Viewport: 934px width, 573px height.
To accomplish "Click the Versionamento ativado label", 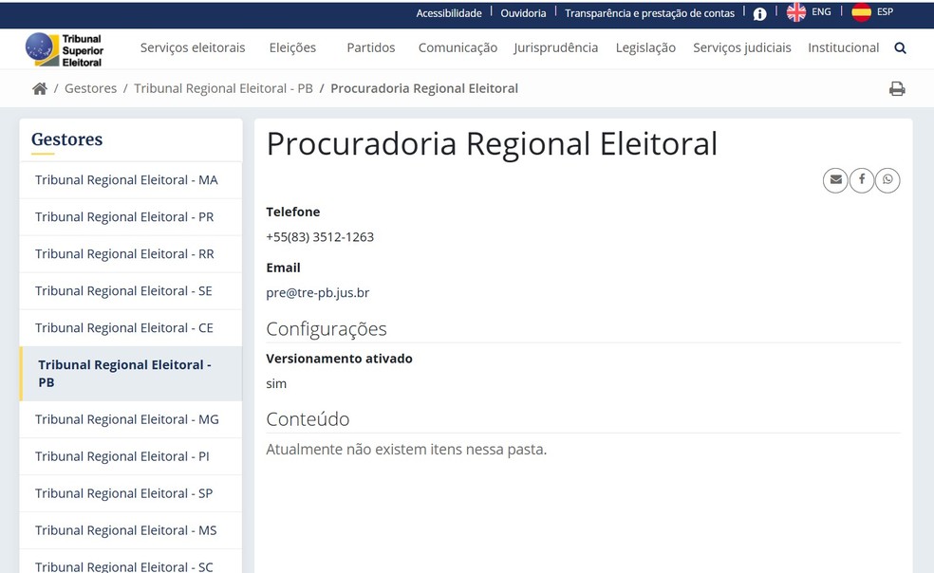I will point(339,359).
